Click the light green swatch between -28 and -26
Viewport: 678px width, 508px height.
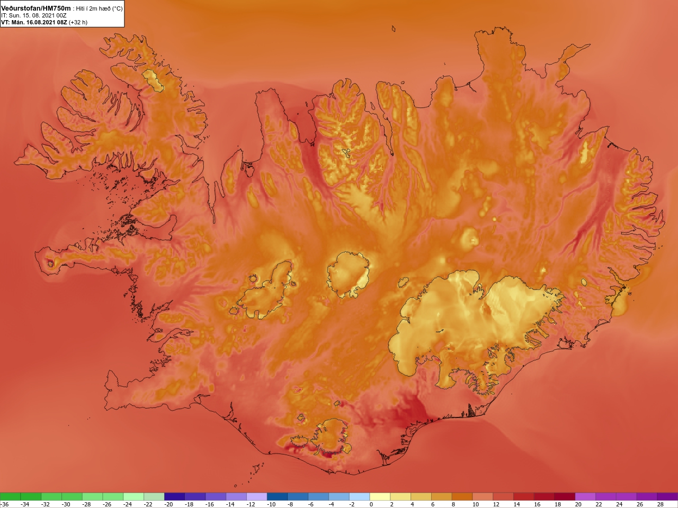[92, 496]
